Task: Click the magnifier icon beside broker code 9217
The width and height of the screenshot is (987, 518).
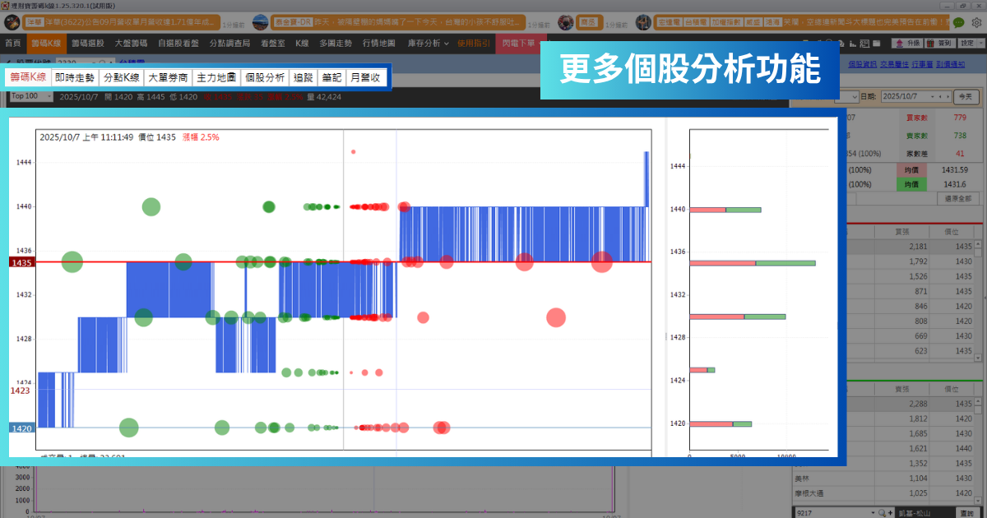Action: click(882, 513)
